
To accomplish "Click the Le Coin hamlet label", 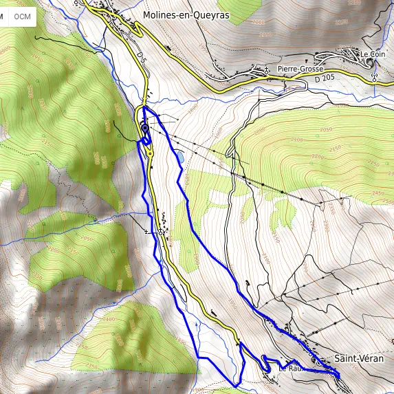I will (x=373, y=54).
